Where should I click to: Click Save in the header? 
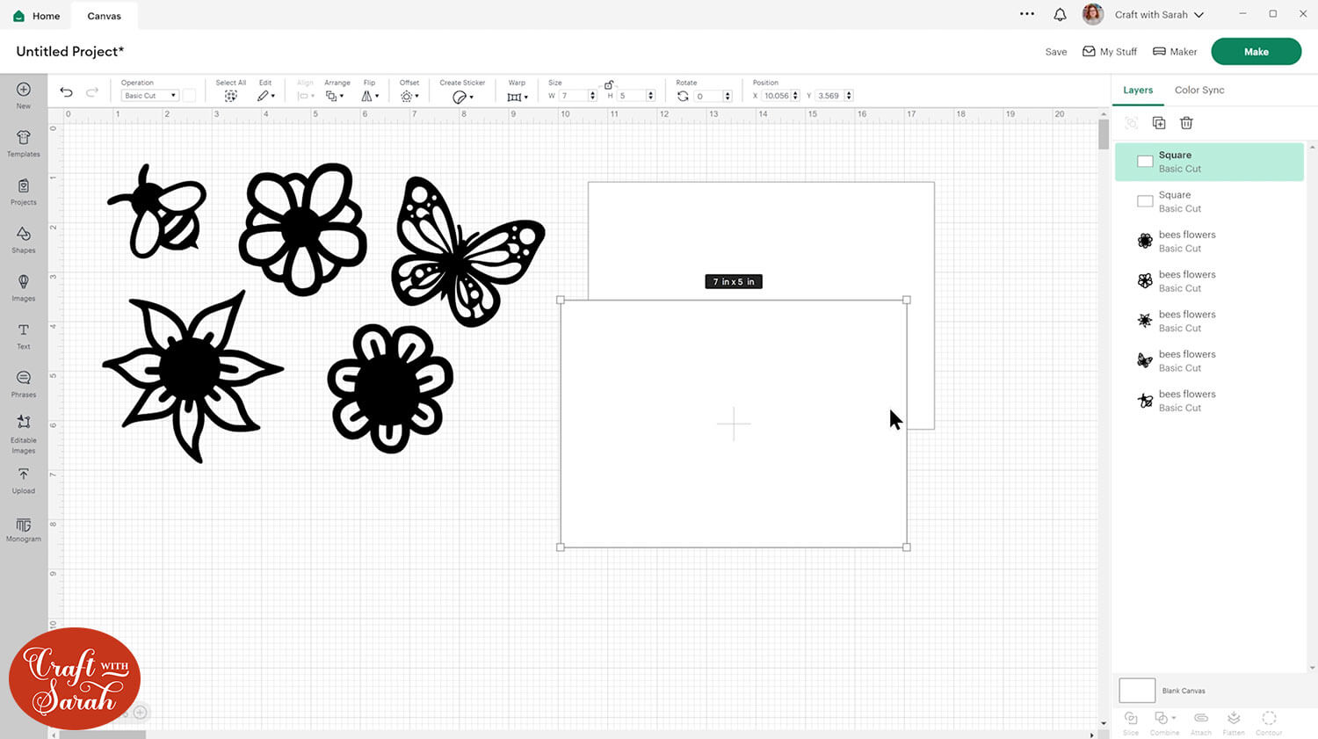[x=1055, y=52]
